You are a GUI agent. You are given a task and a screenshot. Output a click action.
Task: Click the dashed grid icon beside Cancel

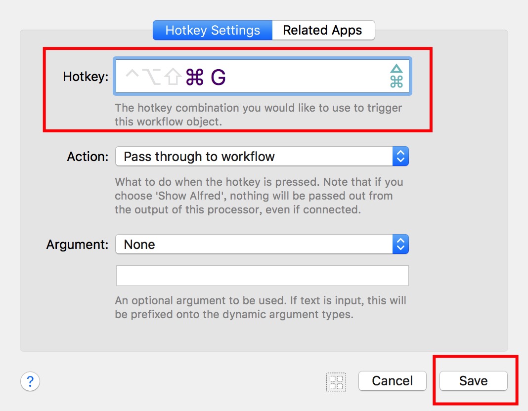coord(336,382)
